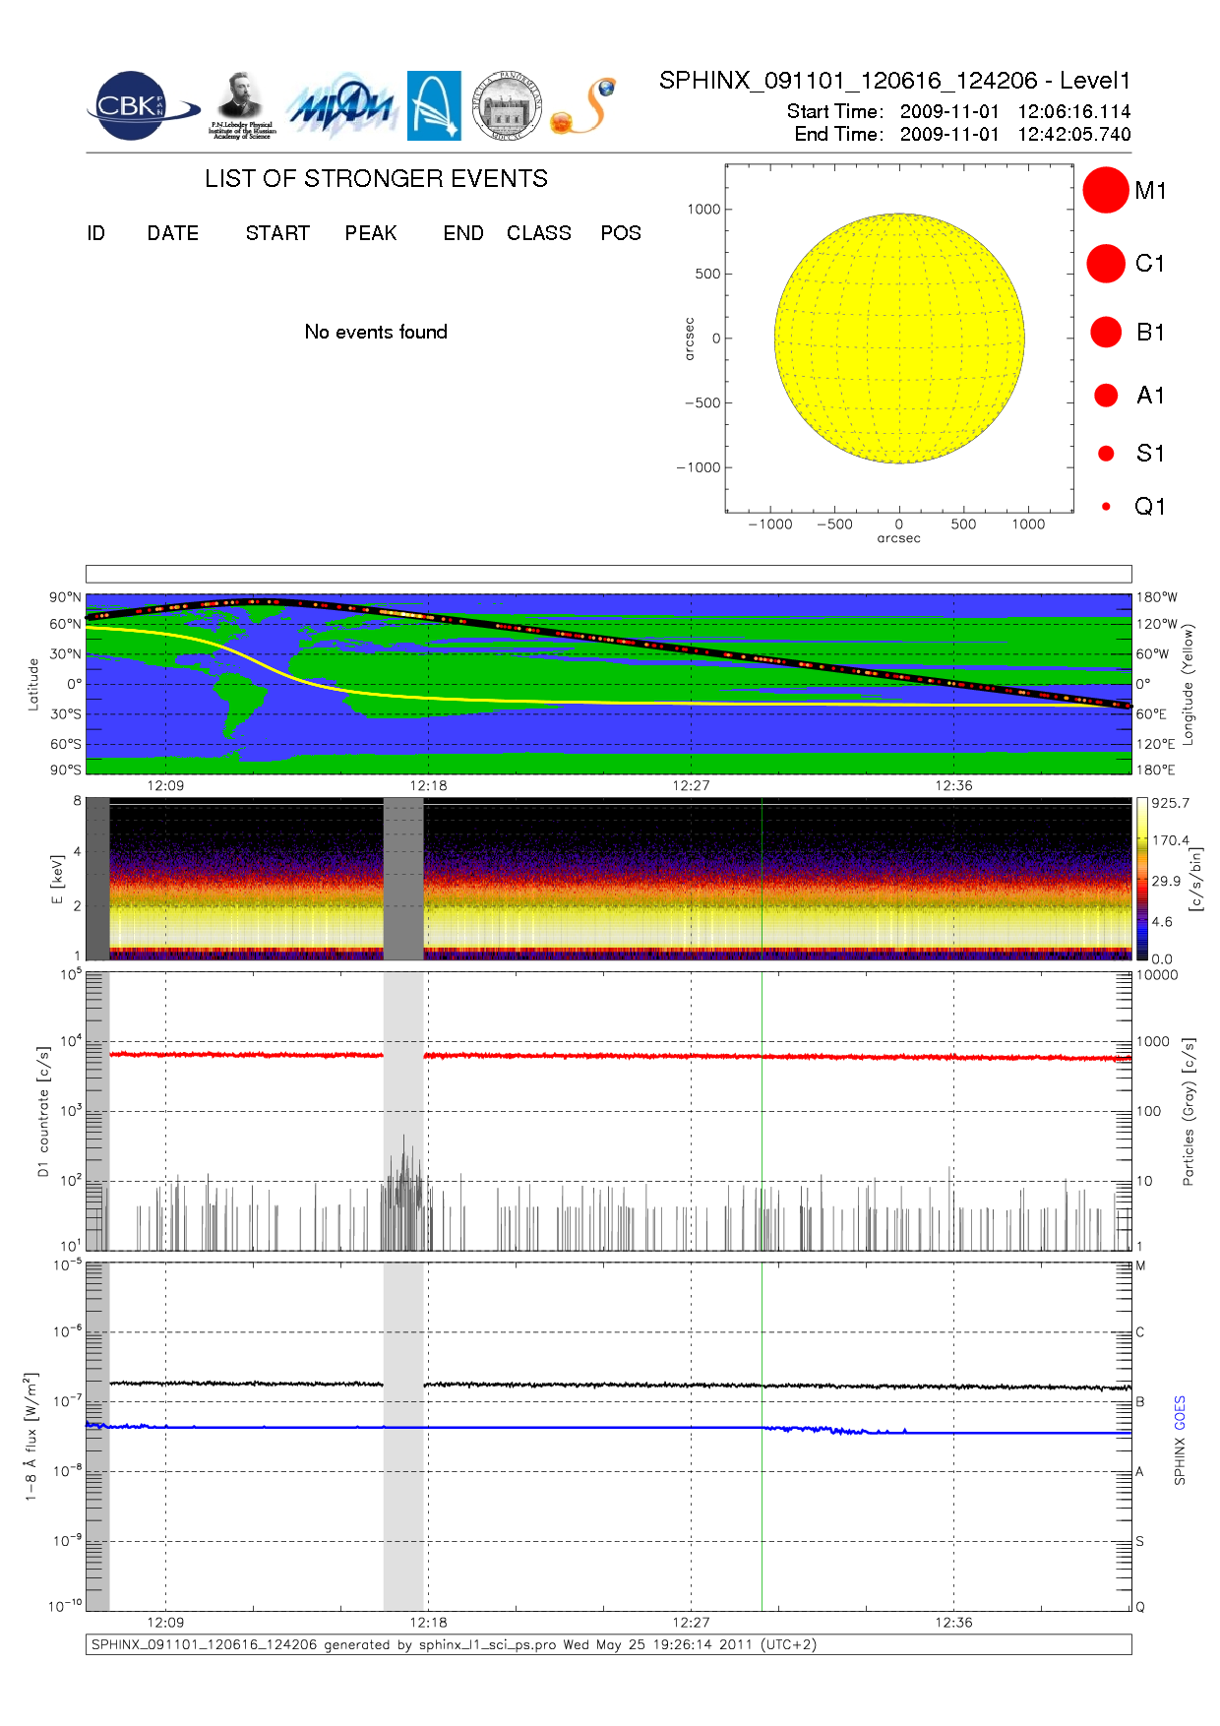Click the A1 red legend circle
The image size is (1220, 1726).
pos(1106,396)
